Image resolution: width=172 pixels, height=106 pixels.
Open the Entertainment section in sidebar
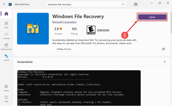point(6,47)
